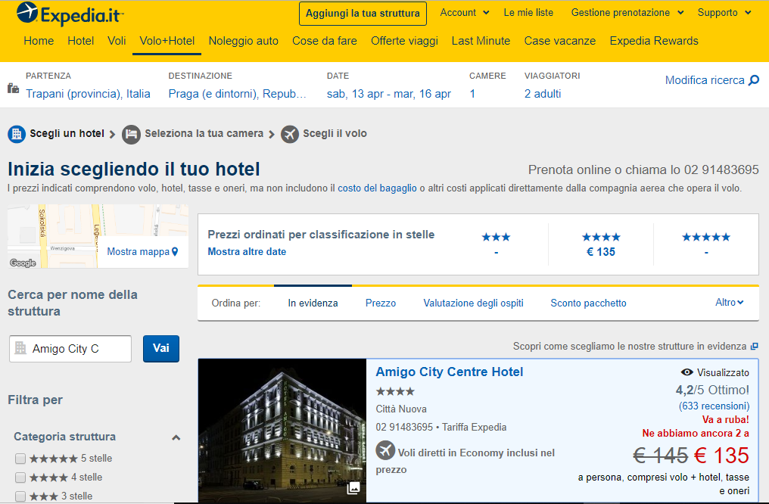769x504 pixels.
Task: Click Scopri come scegliamo le nostre strutture link
Action: point(630,346)
